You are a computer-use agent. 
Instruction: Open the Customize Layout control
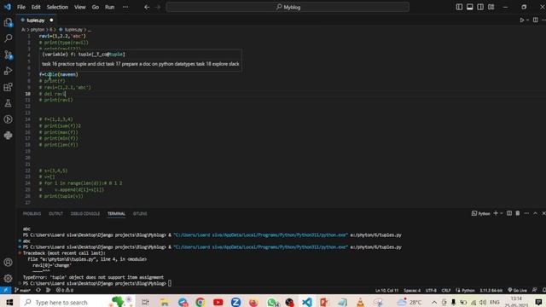[491, 7]
